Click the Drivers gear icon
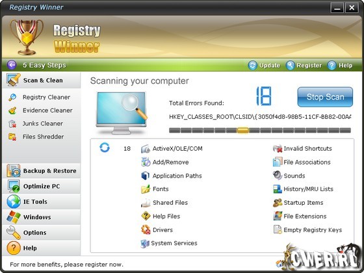The image size is (364, 273). (x=146, y=230)
